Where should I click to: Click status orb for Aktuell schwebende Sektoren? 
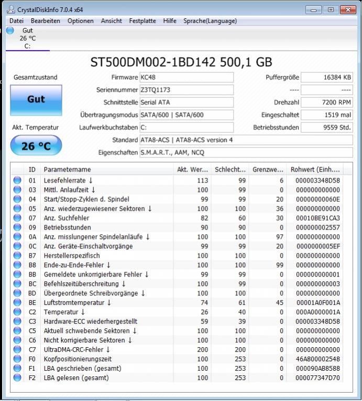coord(17,330)
